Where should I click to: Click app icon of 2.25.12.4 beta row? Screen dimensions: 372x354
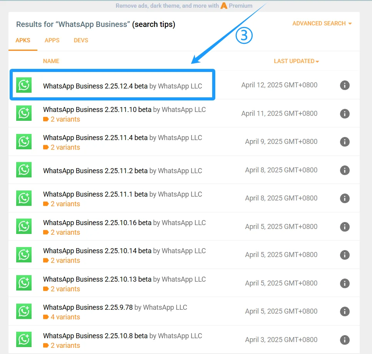[x=24, y=85]
